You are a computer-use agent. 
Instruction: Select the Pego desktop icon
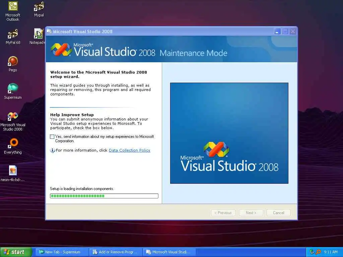click(13, 64)
